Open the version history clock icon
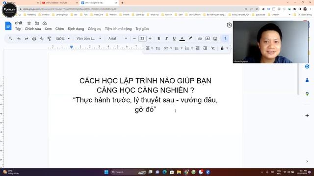The height and width of the screenshot is (176, 314). point(229,25)
